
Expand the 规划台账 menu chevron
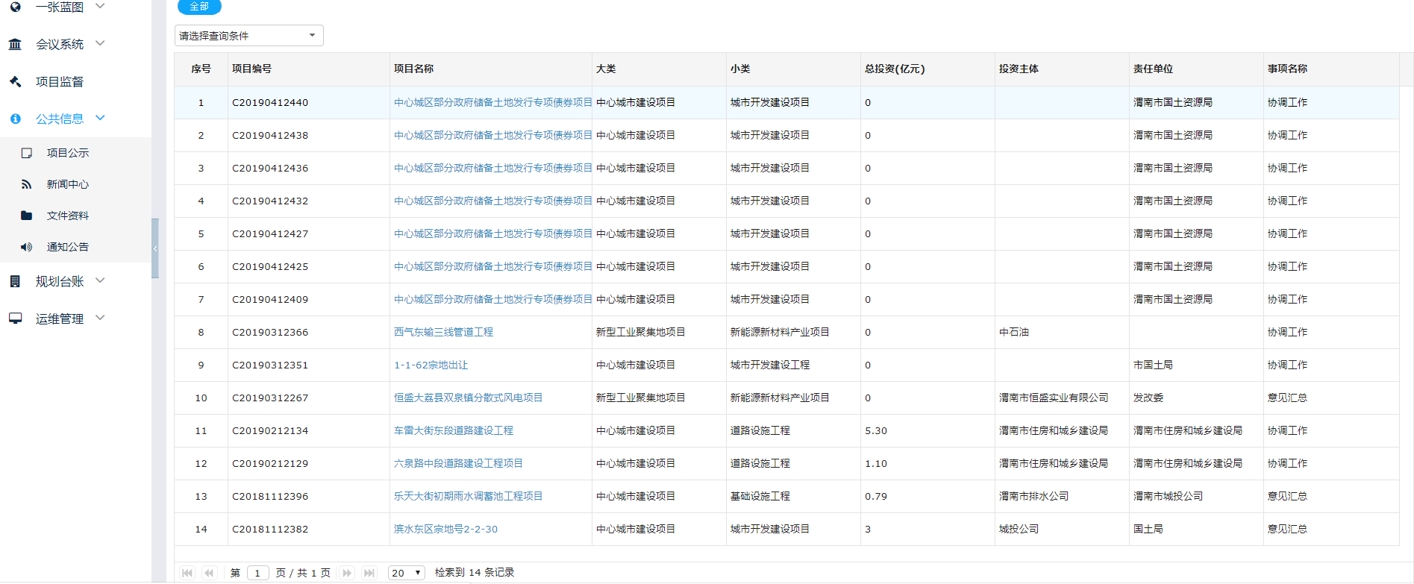[x=101, y=280]
